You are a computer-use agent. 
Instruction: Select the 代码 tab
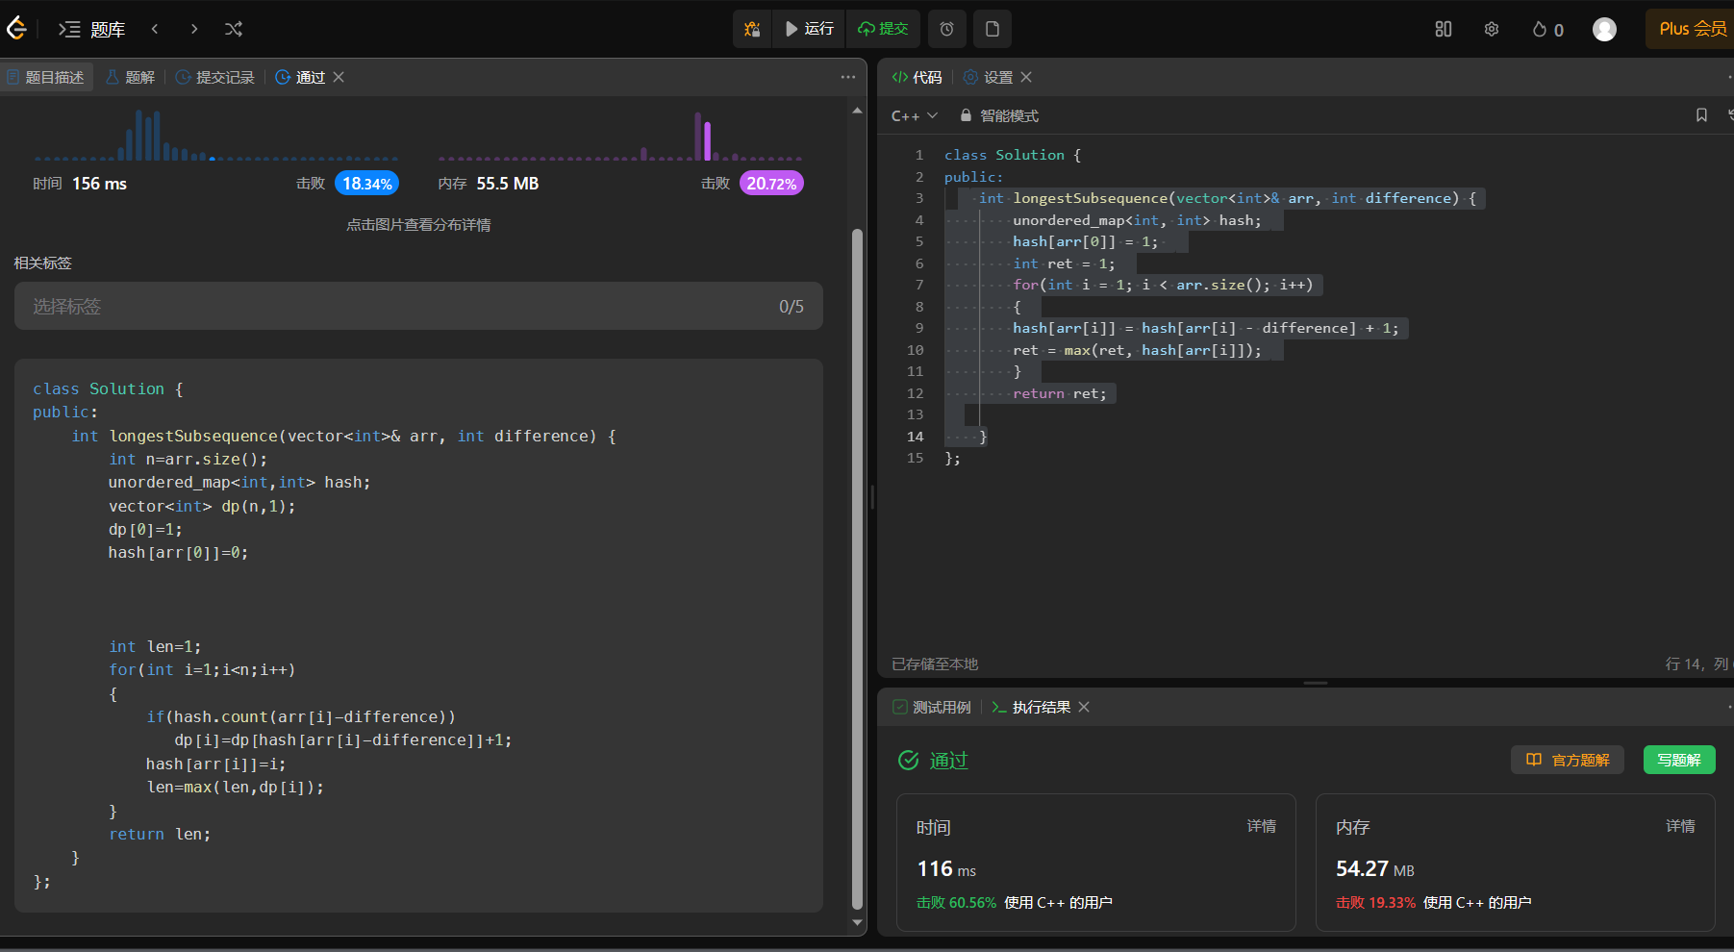coord(917,77)
